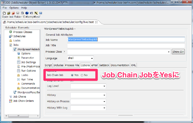Image resolution: width=193 pixels, height=123 pixels.
Task: Expand the Log Level dropdown
Action: click(88, 86)
